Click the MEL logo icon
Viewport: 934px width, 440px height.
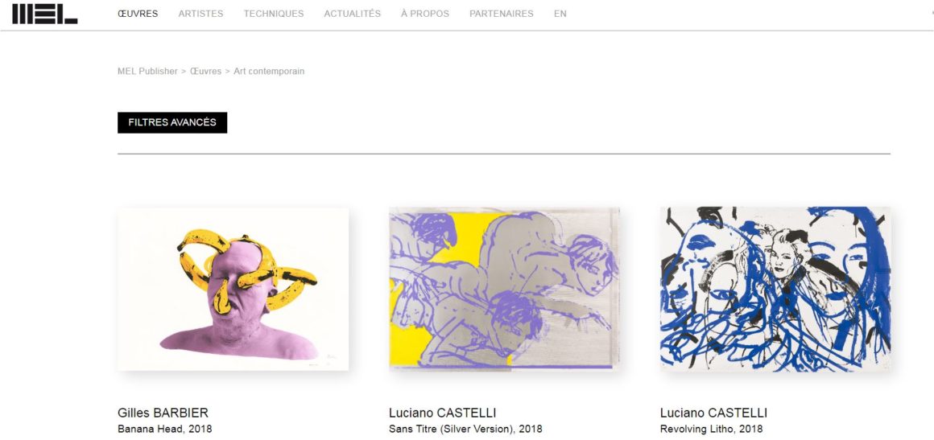[x=44, y=14]
